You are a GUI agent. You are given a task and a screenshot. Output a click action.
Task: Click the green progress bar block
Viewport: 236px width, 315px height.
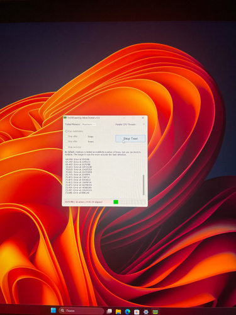point(116,202)
